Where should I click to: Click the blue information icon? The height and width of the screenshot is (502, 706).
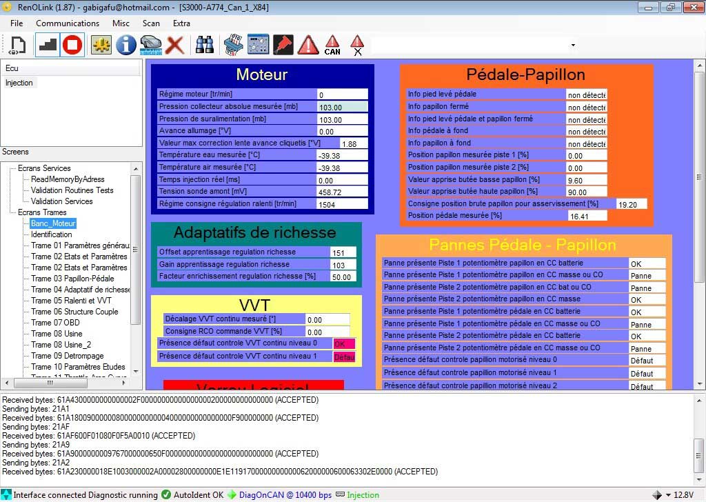(125, 45)
